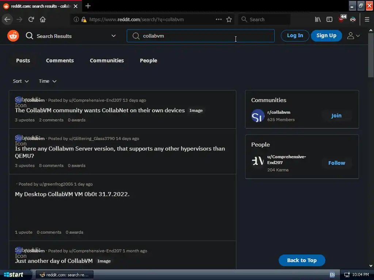
Task: Show sidebars with the sidebar icon
Action: [329, 20]
